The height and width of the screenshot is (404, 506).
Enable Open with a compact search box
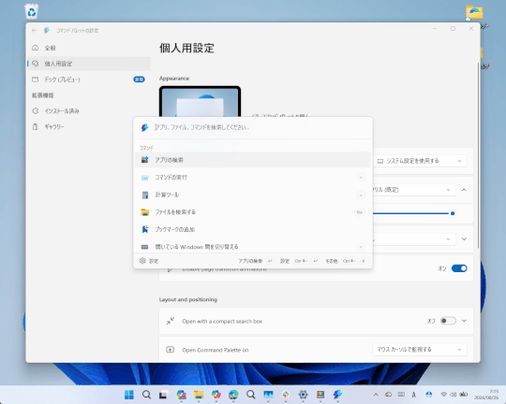coord(448,321)
